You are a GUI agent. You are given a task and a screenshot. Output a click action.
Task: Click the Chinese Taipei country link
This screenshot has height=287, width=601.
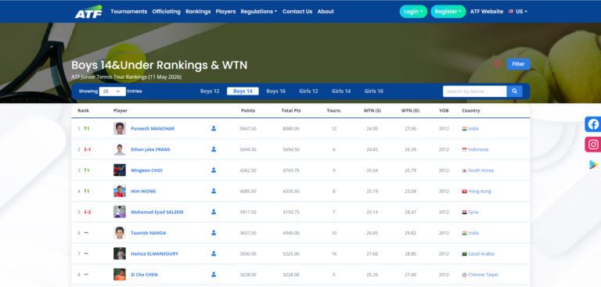(x=484, y=274)
